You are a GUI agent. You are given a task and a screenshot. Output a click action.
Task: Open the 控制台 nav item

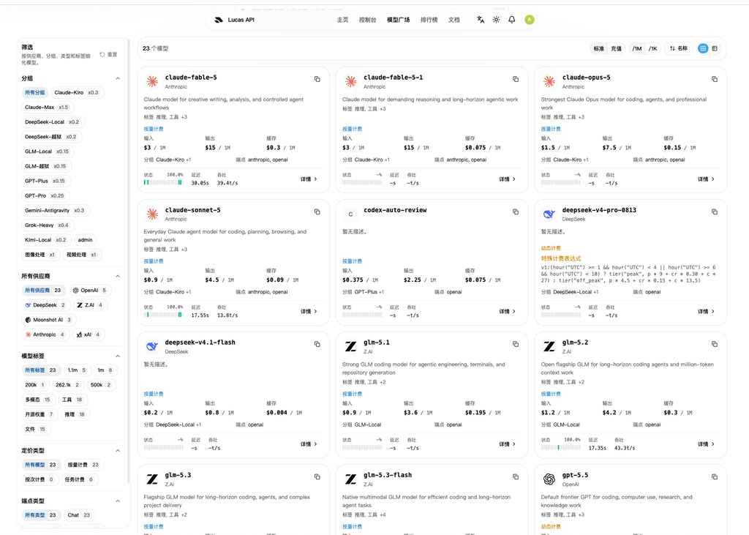coord(367,20)
